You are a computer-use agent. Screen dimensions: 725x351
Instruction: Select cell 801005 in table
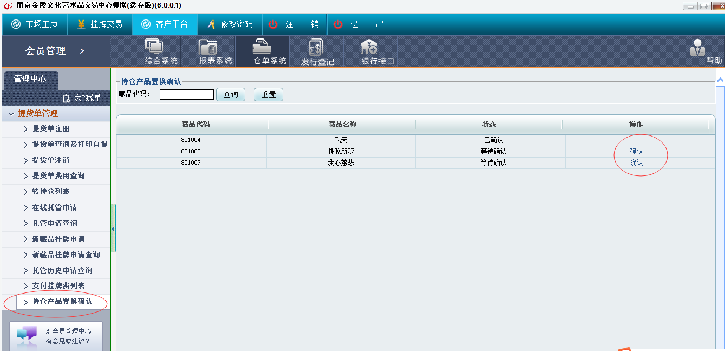tap(191, 152)
